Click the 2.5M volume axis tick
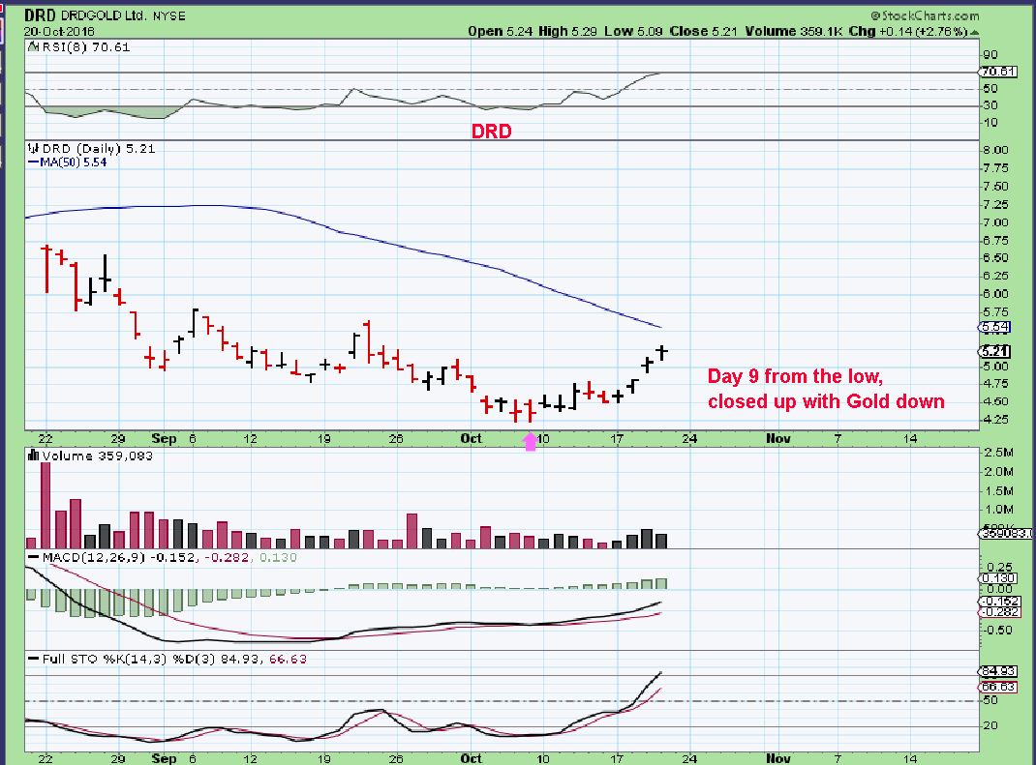Image resolution: width=1036 pixels, height=765 pixels. [999, 453]
